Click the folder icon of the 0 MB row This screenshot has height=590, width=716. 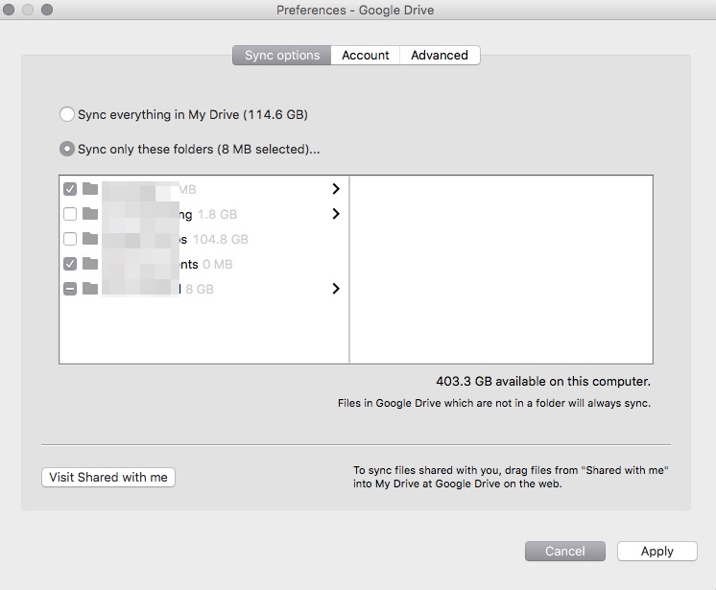(90, 263)
